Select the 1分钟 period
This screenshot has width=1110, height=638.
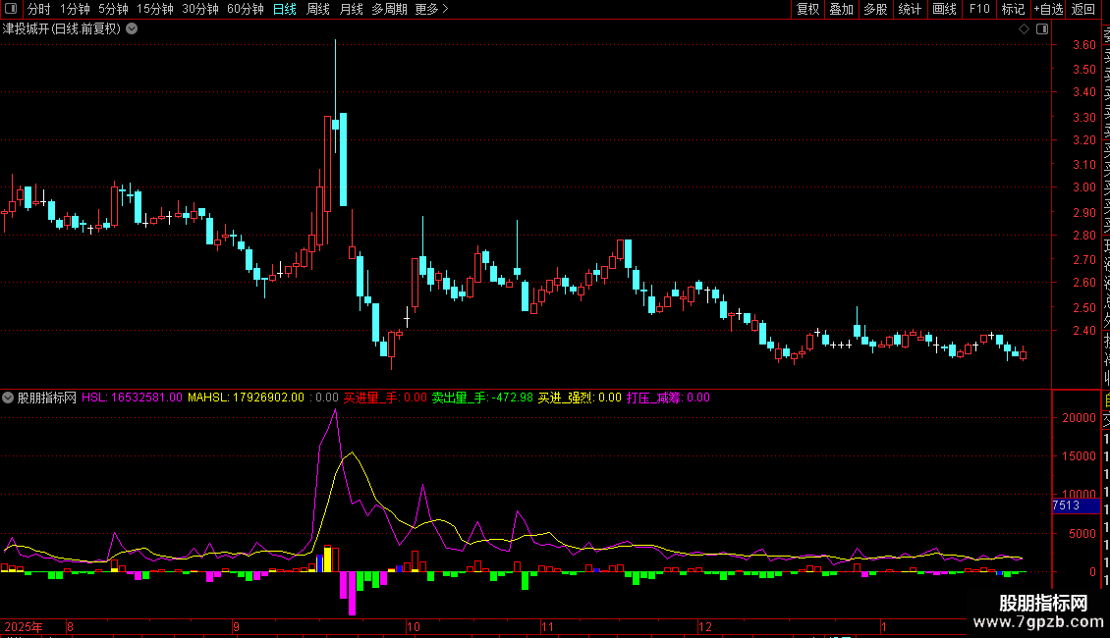[75, 9]
